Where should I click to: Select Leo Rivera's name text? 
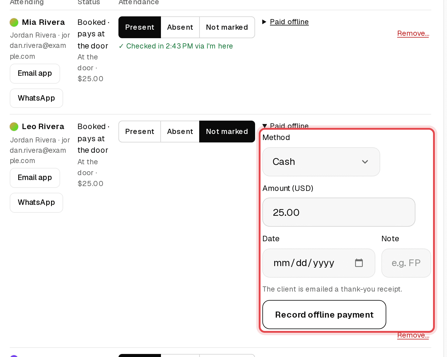[43, 127]
